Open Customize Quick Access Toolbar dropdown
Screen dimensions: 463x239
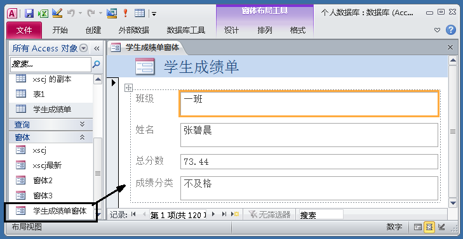(154, 13)
